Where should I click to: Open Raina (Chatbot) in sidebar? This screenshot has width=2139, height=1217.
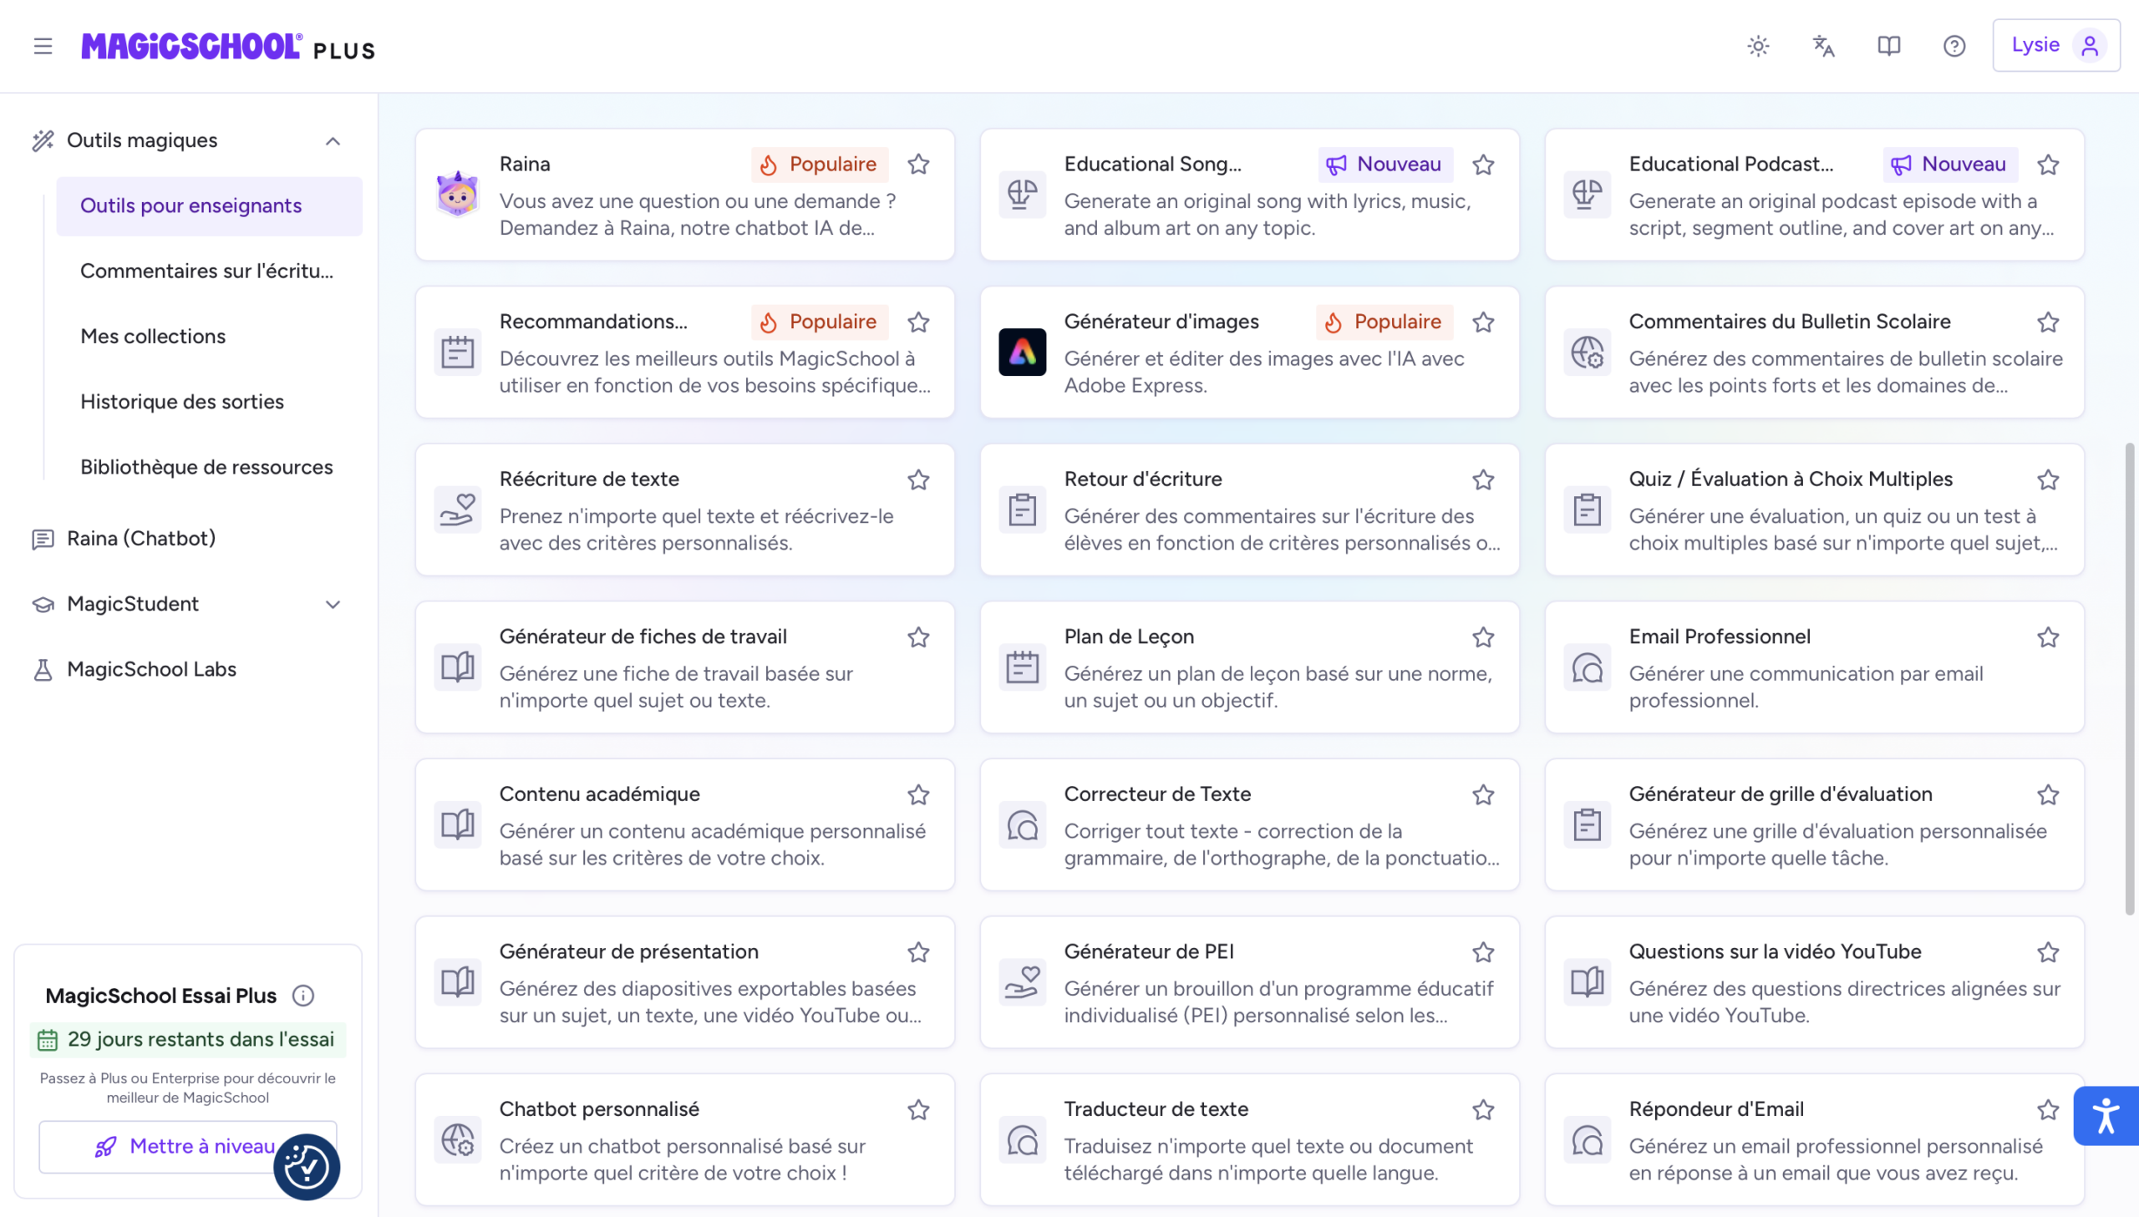(188, 538)
